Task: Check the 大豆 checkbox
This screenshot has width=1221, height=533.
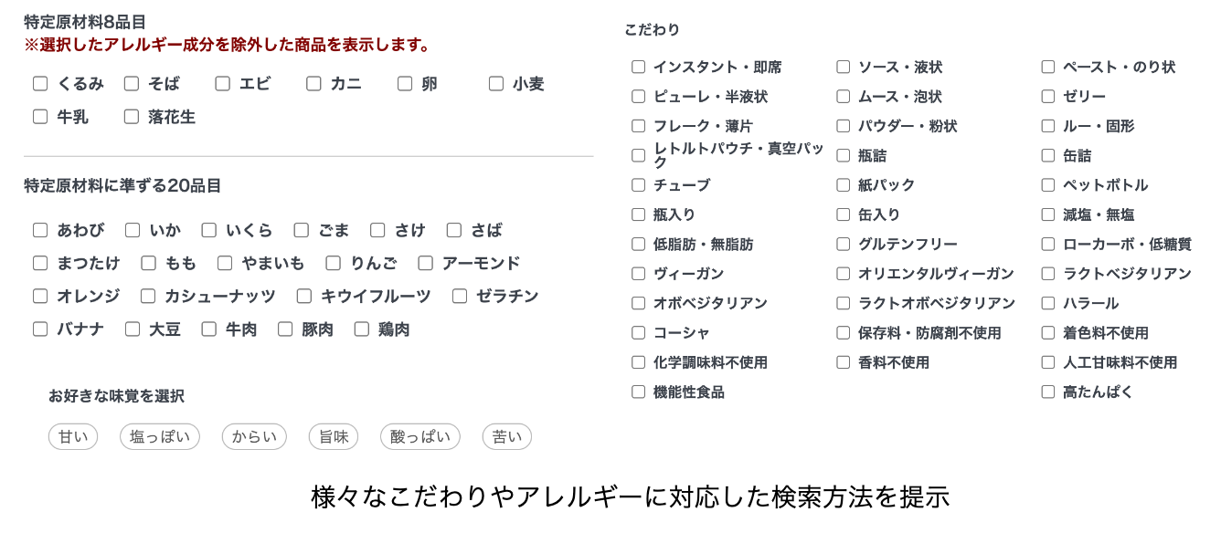Action: (x=133, y=329)
